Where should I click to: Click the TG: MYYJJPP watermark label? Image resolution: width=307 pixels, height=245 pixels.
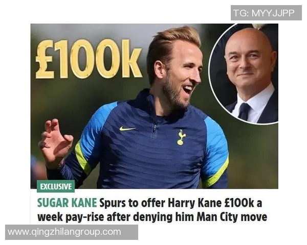coord(266,13)
